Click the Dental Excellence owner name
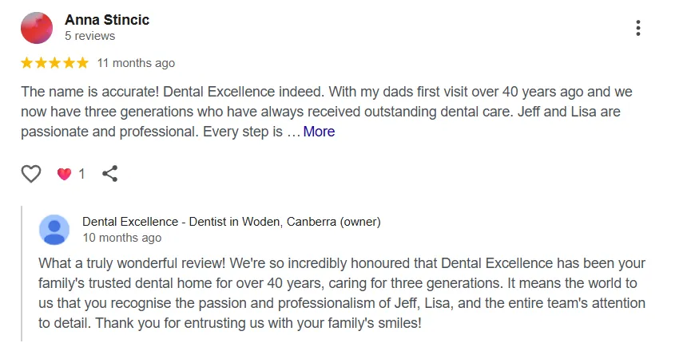This screenshot has height=347, width=695. click(232, 222)
